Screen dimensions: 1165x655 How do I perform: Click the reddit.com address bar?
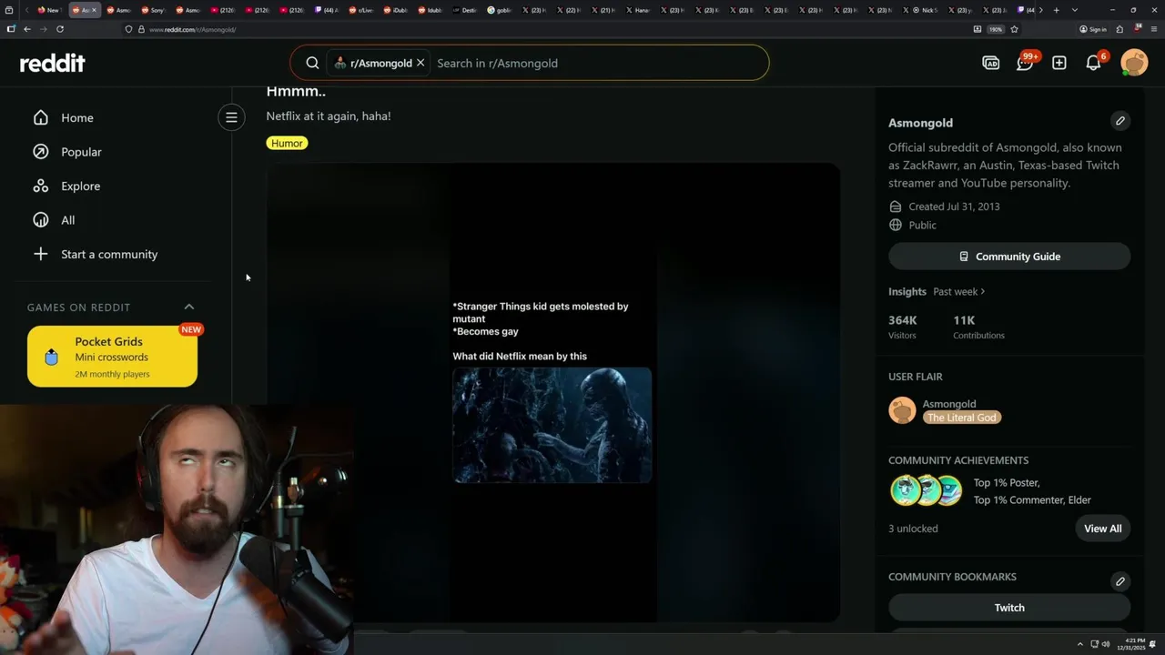click(x=546, y=29)
